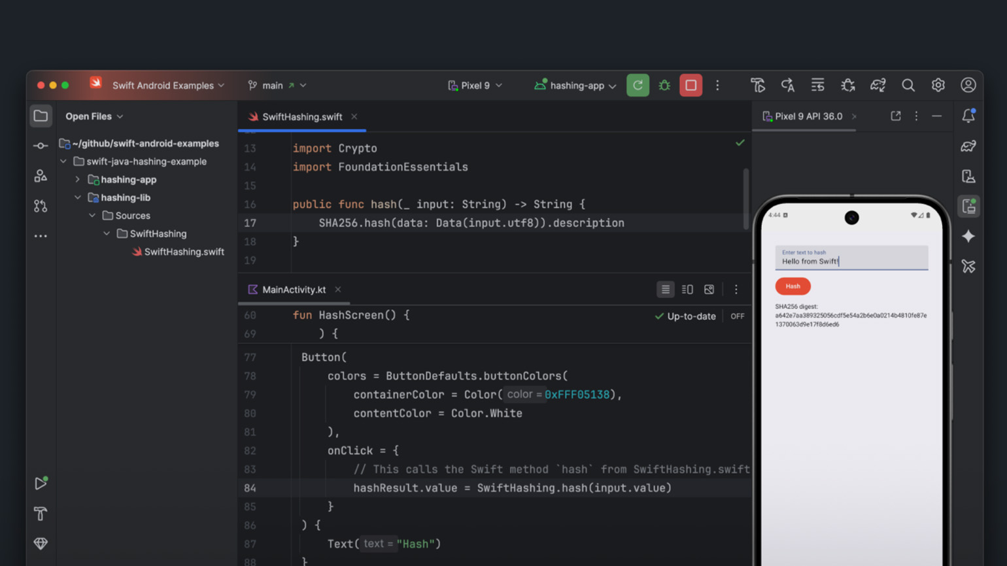Expand the hashing-app folder in tree
Screen dimensions: 1007x566
77,180
